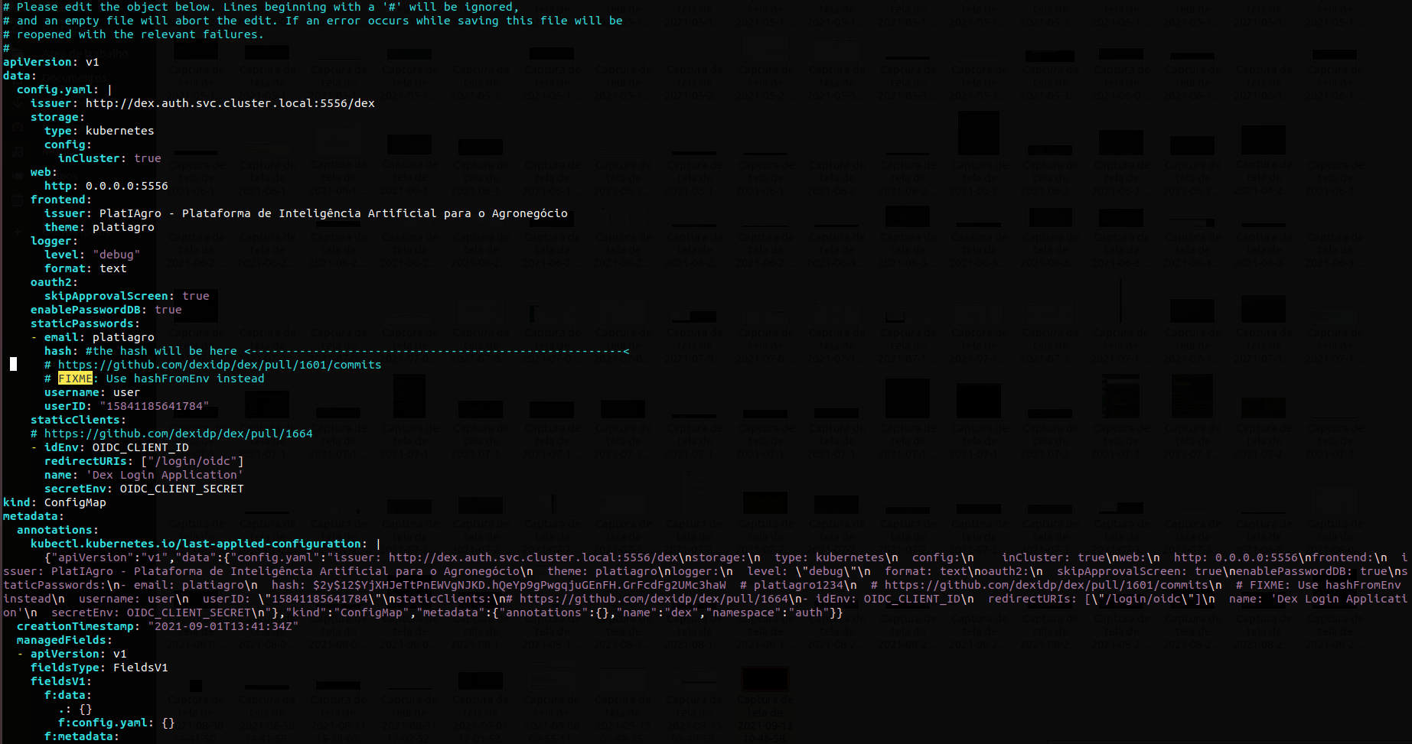Click the 'fieldsV1:' key
The image size is (1412, 744).
point(61,681)
